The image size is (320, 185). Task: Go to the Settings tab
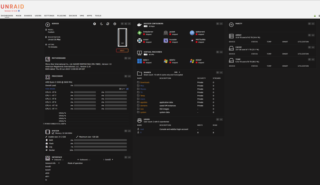point(49,16)
